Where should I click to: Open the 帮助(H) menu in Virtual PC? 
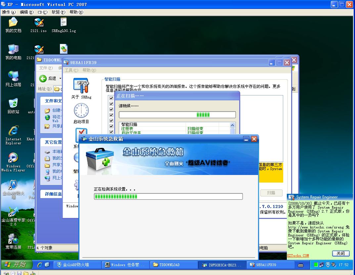(x=76, y=12)
